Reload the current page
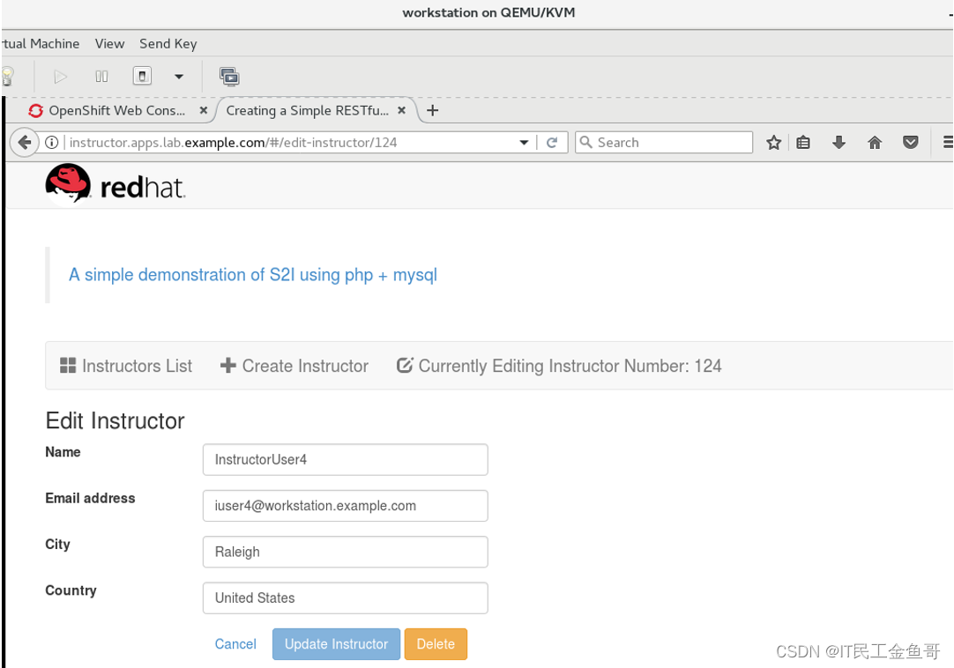954x668 pixels. tap(552, 143)
